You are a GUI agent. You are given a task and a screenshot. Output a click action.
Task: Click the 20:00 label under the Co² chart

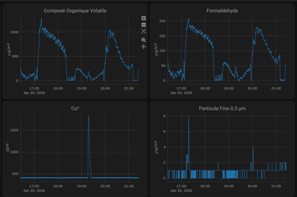pos(105,186)
